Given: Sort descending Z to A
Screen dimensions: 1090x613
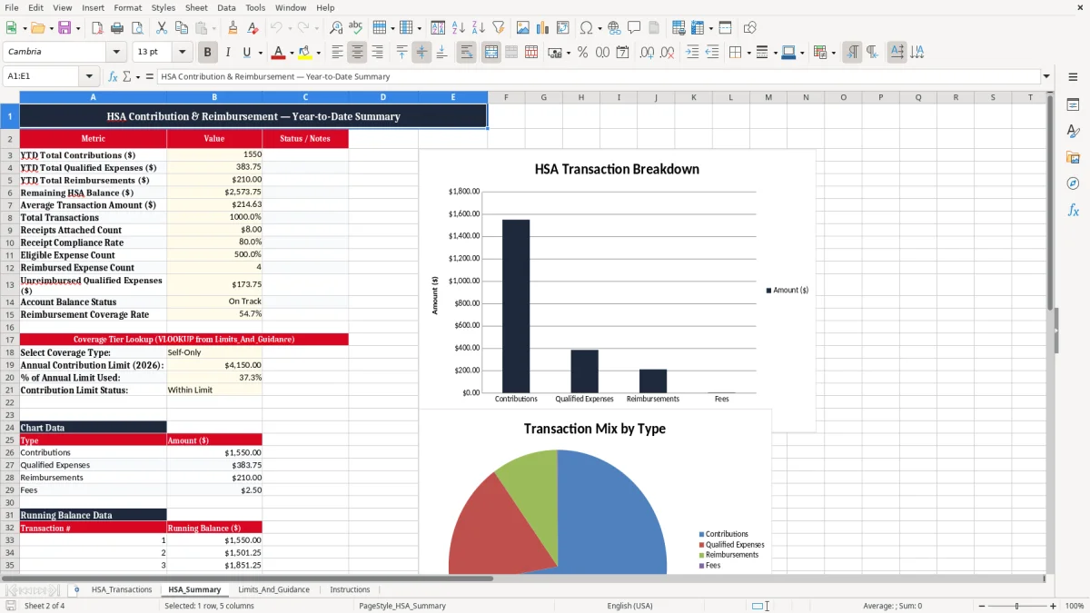Looking at the screenshot, I should 478,28.
